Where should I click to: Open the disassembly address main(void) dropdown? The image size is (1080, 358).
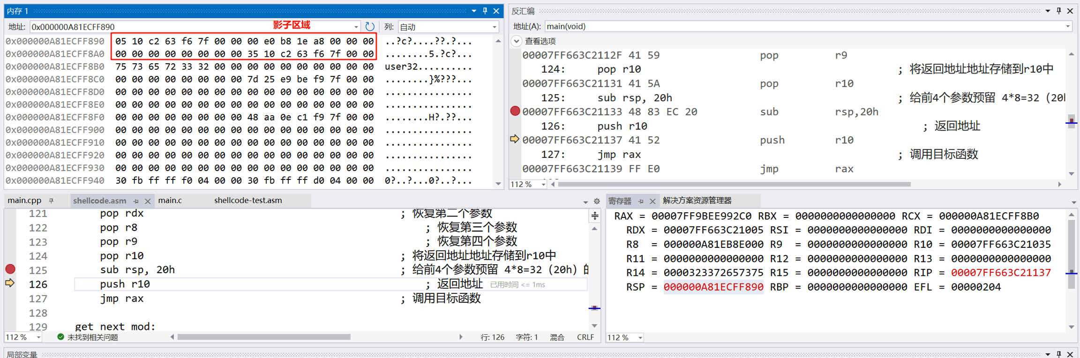[x=1067, y=27]
